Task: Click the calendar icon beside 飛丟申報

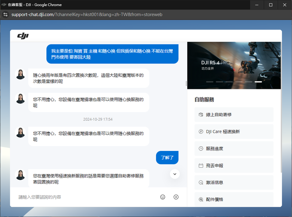Action: pyautogui.click(x=201, y=165)
